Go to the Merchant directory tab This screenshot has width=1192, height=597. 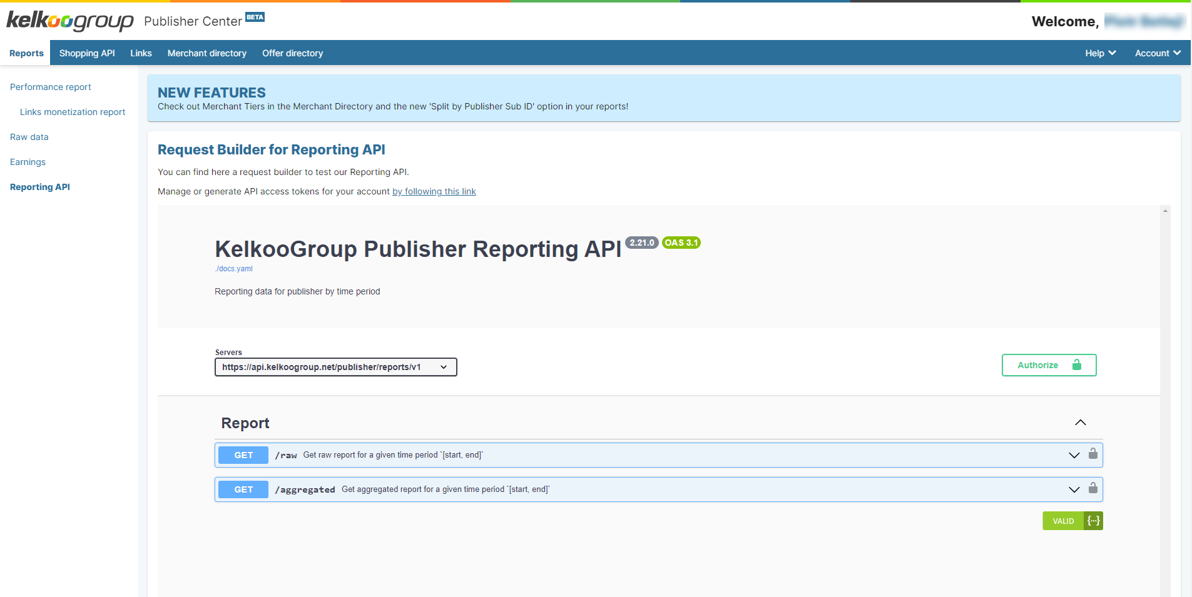point(206,53)
